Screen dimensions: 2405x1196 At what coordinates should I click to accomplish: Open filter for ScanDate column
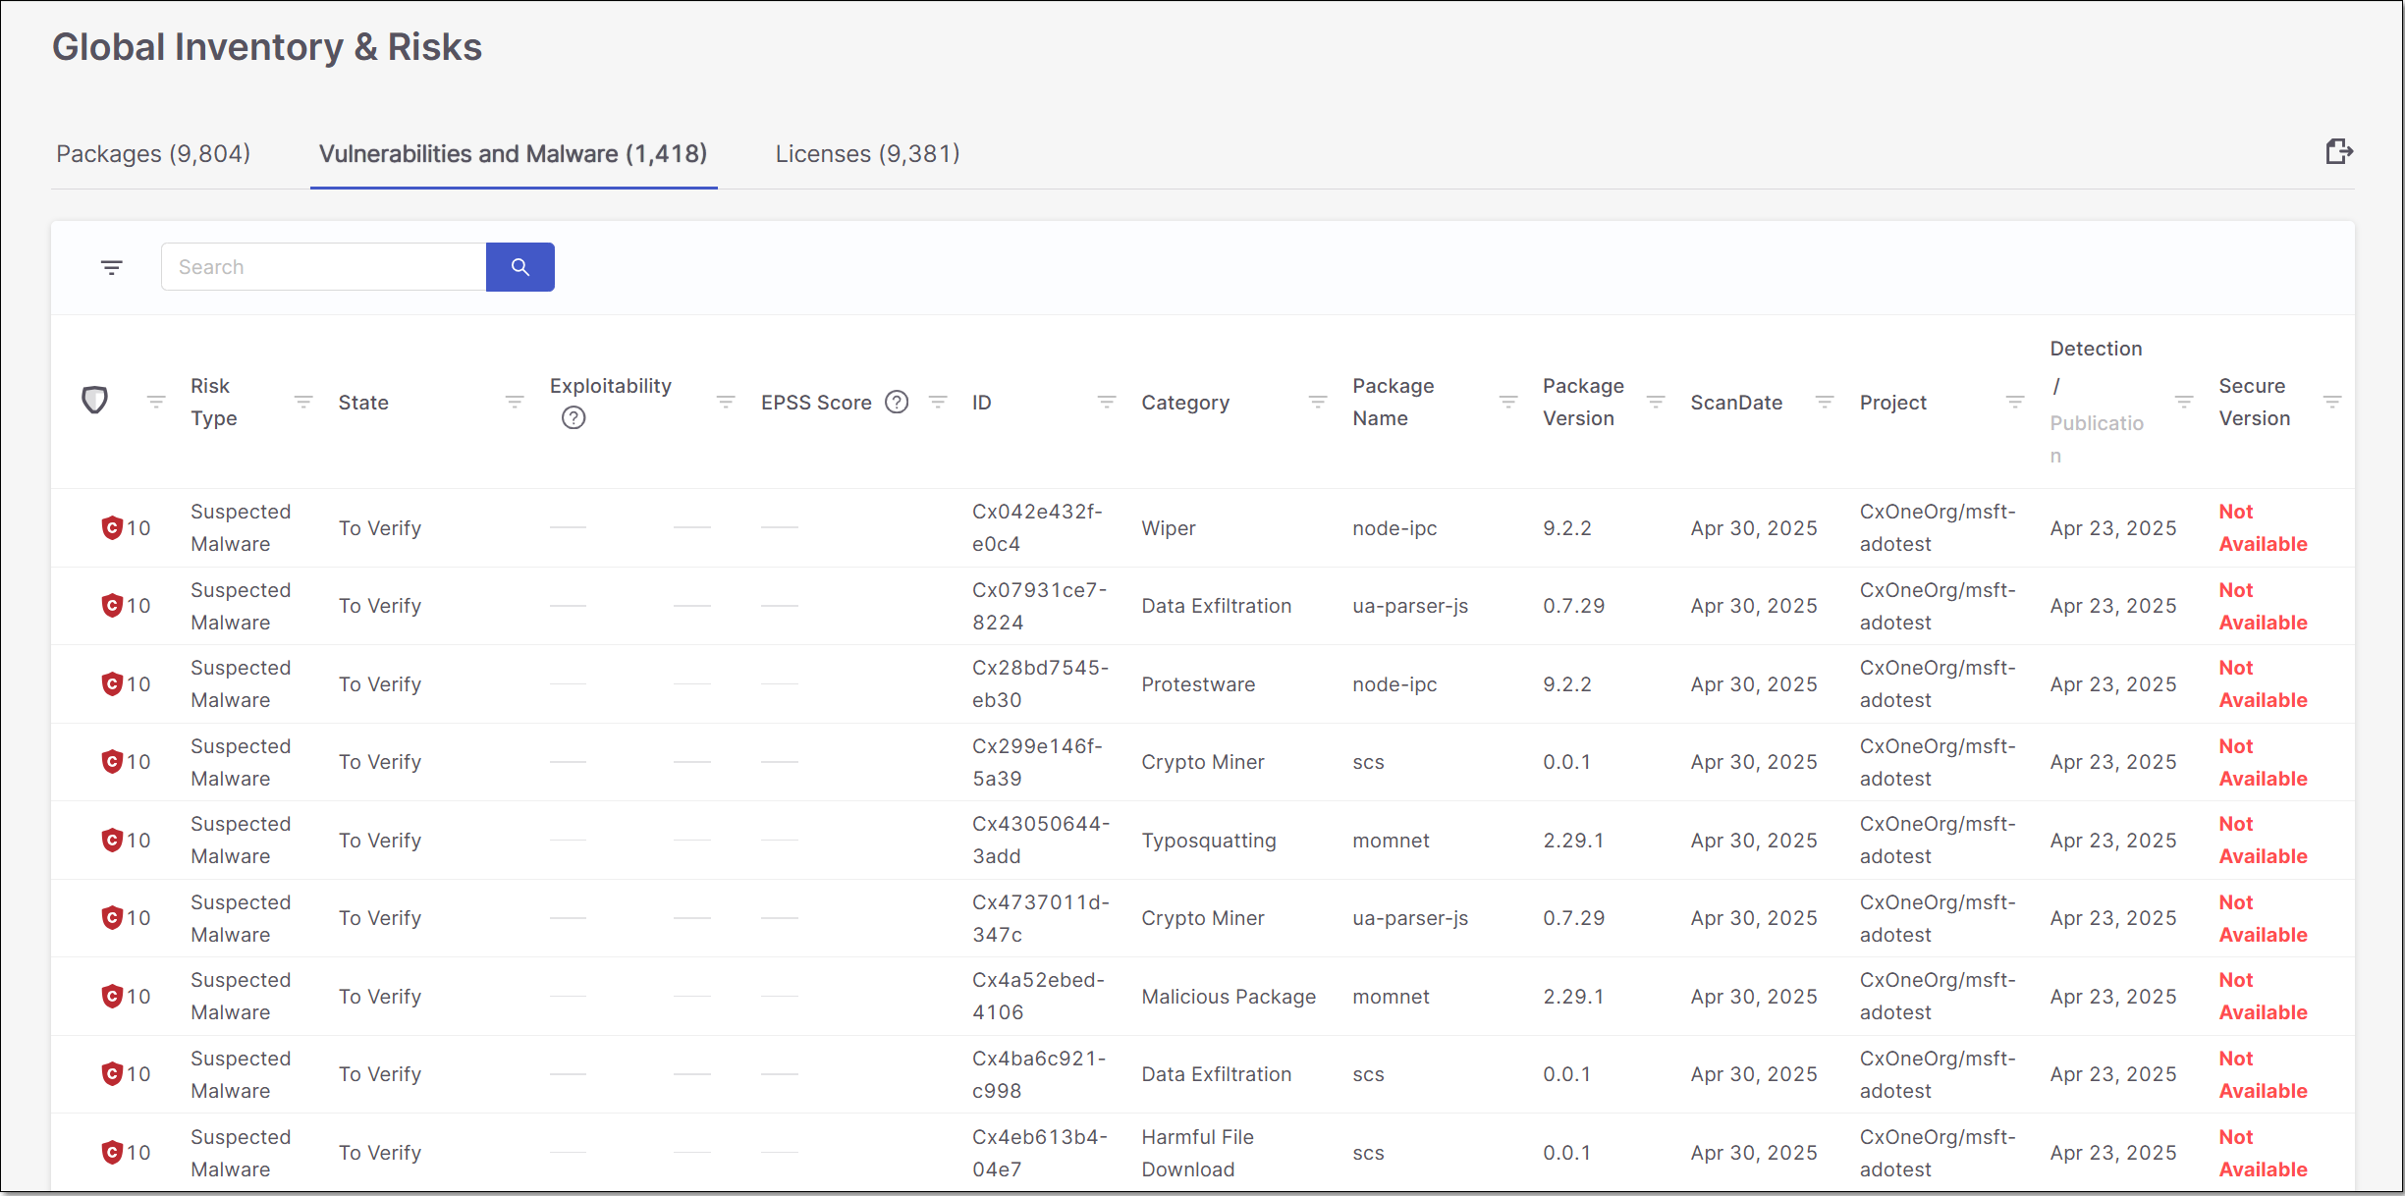(x=1825, y=402)
